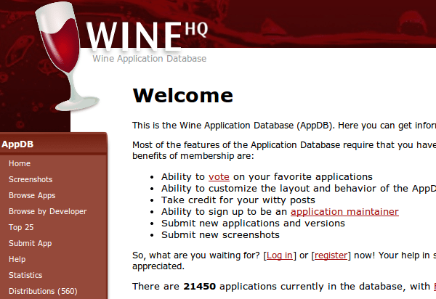Select Browse by Developer in the sidebar
The width and height of the screenshot is (436, 299).
(x=48, y=211)
